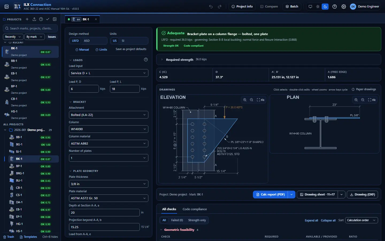Screen dimensions: 385x241
Task: Switch to Code compliance tab
Action: [195, 209]
